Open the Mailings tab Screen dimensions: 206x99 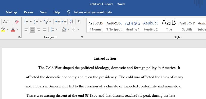point(12,12)
